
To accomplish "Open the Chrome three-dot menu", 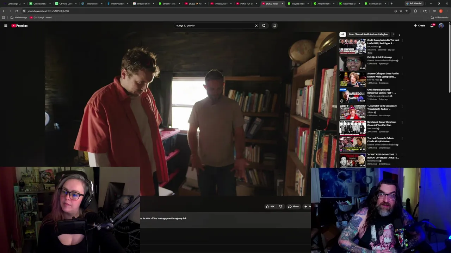I will tap(447, 11).
